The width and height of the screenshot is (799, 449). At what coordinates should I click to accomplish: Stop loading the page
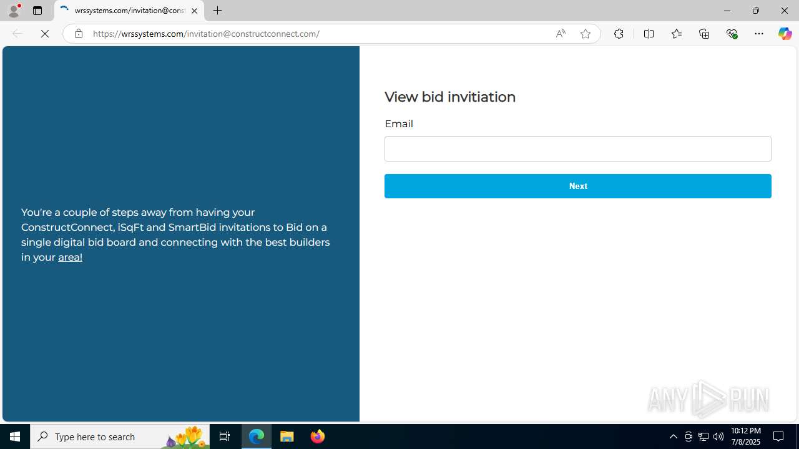pos(45,34)
